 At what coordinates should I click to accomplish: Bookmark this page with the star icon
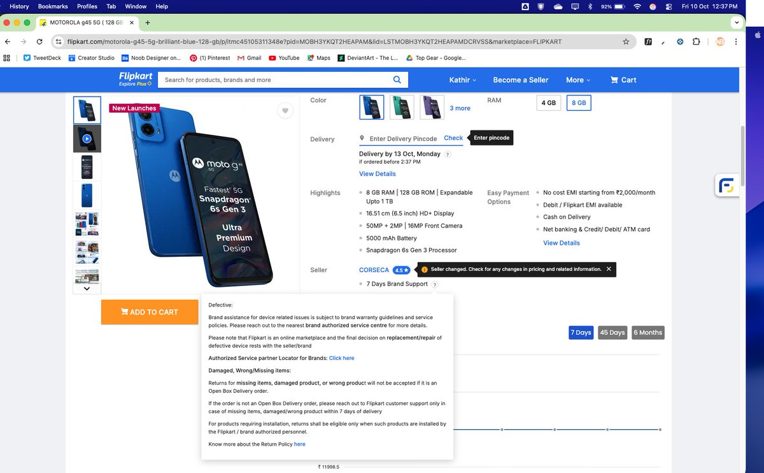[626, 42]
